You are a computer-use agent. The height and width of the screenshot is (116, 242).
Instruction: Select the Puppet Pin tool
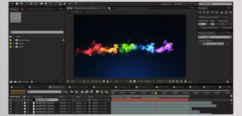pyautogui.click(x=76, y=4)
